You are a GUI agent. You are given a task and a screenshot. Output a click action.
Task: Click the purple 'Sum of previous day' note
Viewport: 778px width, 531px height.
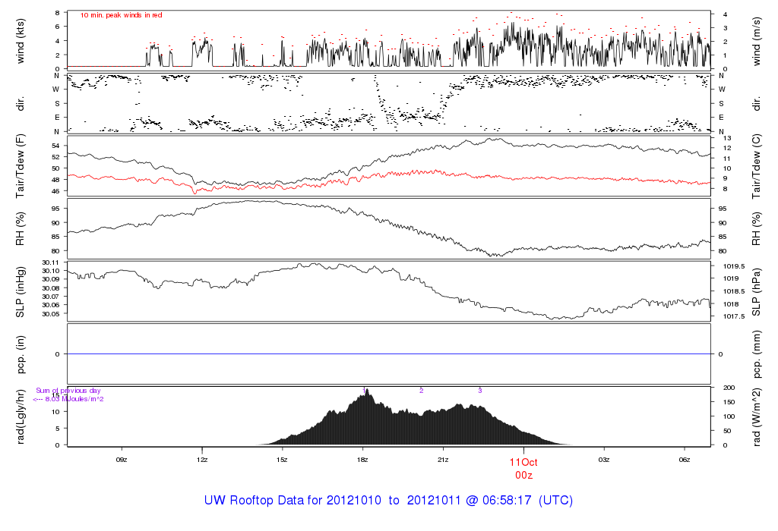pos(68,391)
